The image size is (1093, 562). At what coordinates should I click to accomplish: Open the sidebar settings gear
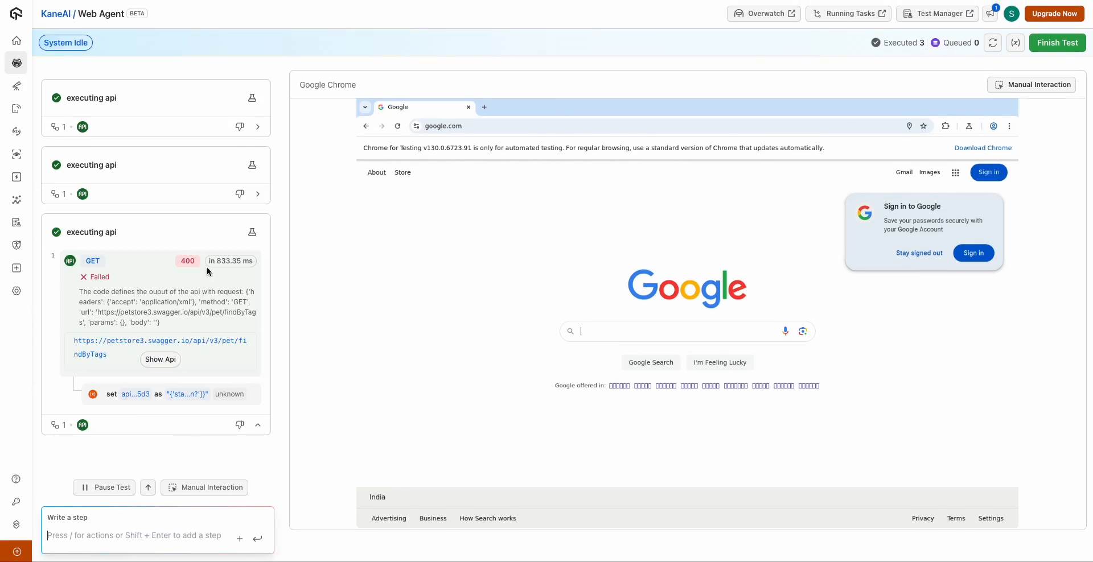[x=17, y=291]
